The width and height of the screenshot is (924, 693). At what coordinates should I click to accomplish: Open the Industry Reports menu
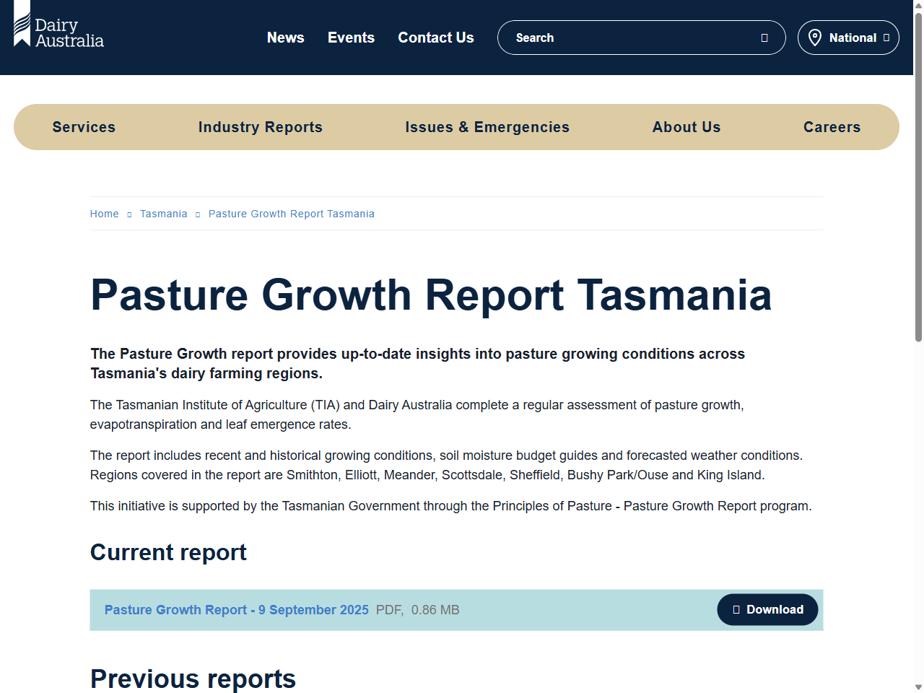(261, 127)
